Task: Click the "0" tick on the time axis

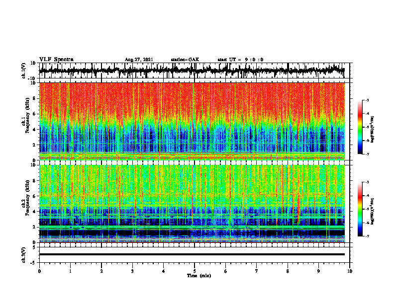Action: point(39,271)
